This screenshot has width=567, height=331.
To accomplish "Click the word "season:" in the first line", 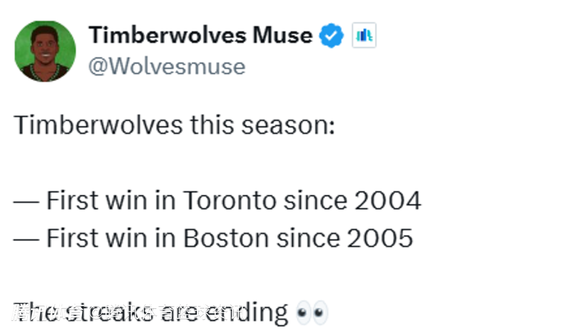I will pos(296,125).
